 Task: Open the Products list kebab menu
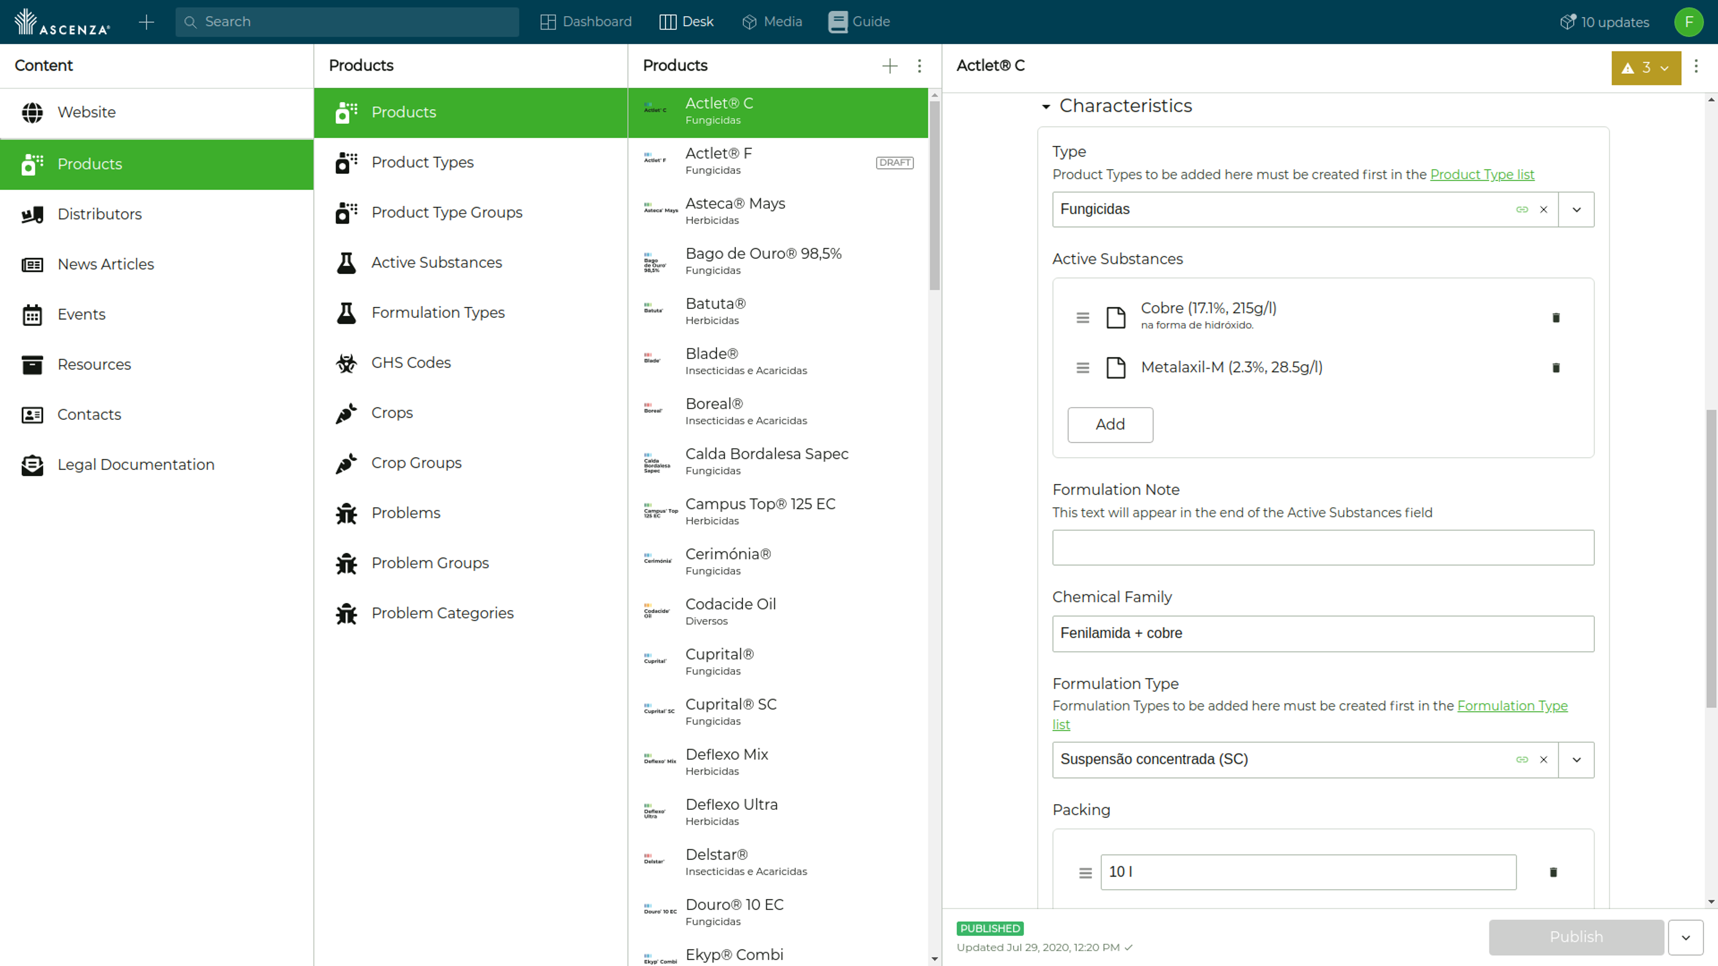(919, 65)
